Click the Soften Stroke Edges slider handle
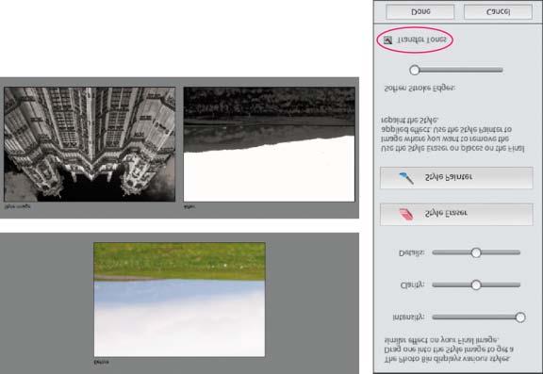The image size is (543, 374). 415,71
